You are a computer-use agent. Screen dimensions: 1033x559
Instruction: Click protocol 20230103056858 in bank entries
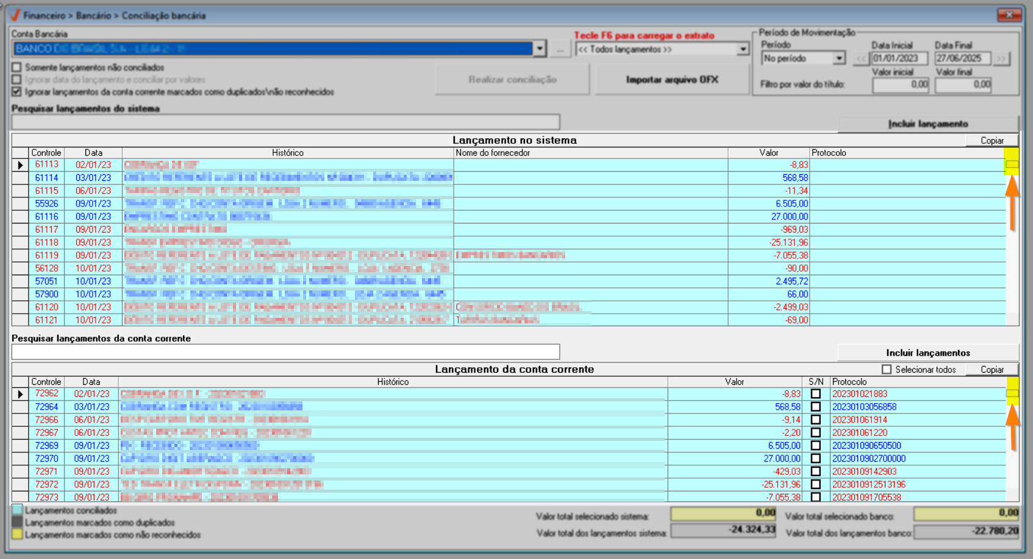[x=864, y=407]
